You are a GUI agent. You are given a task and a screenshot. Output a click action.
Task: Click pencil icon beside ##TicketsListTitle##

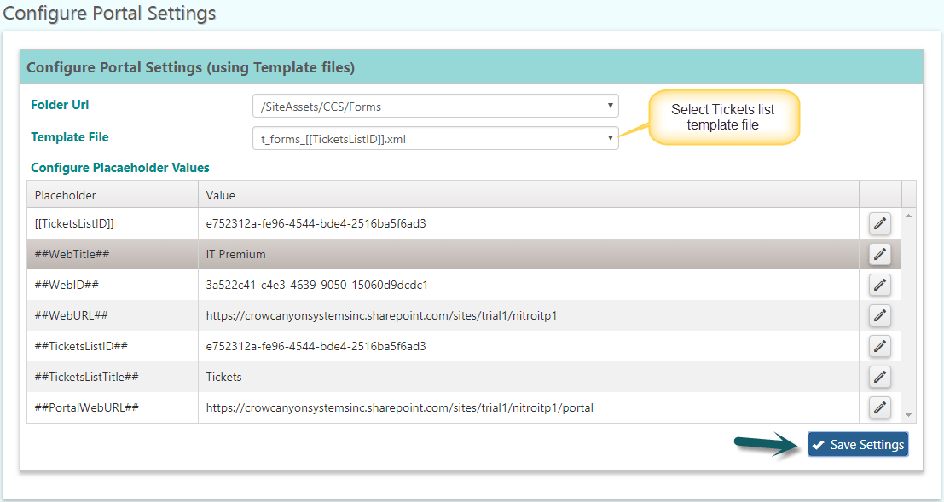point(879,377)
